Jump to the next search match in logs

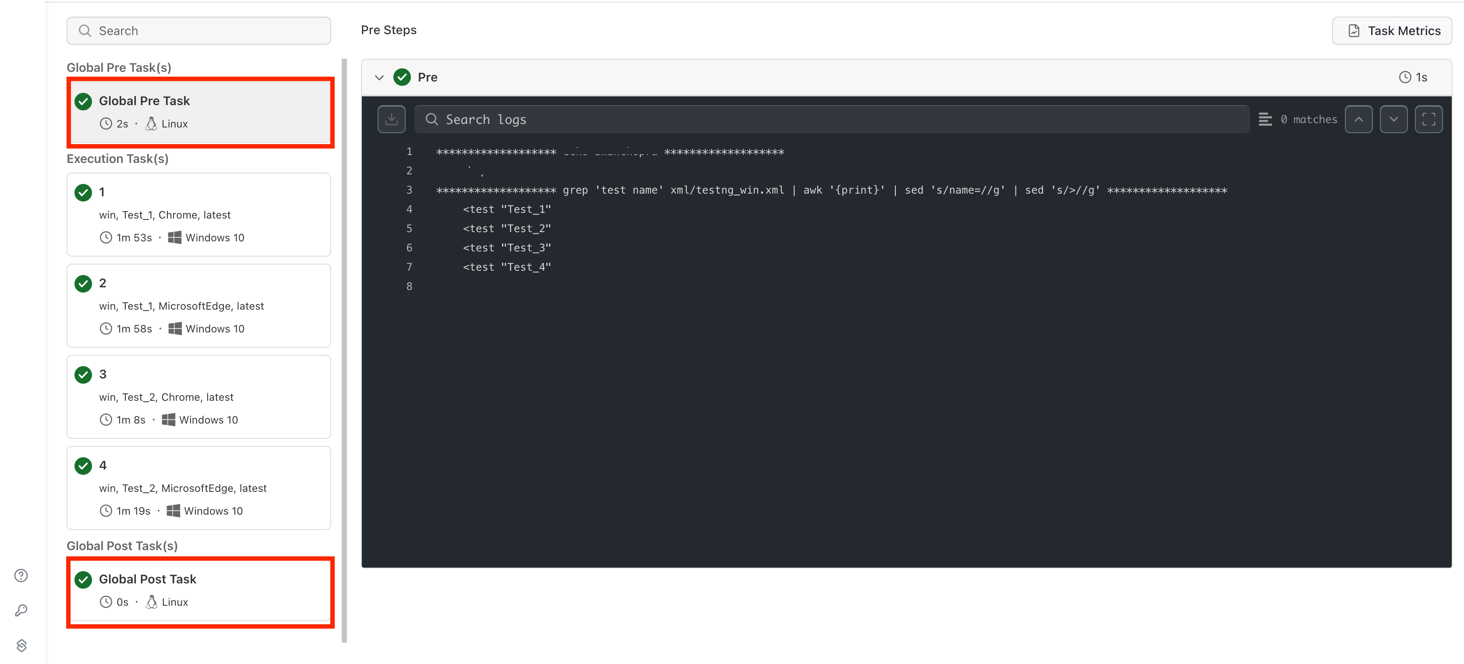[x=1394, y=119]
